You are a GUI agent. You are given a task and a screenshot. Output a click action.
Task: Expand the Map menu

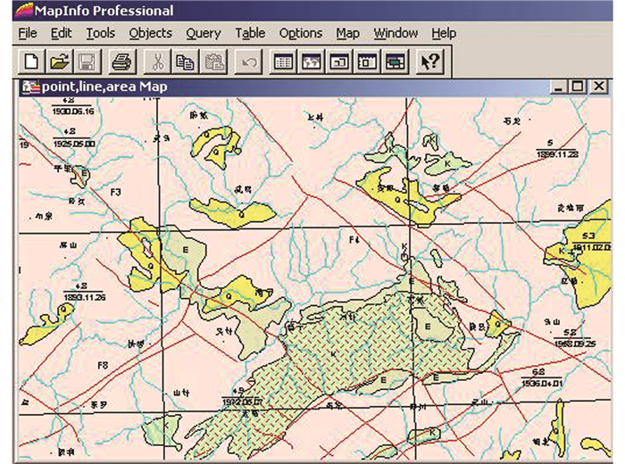[347, 33]
